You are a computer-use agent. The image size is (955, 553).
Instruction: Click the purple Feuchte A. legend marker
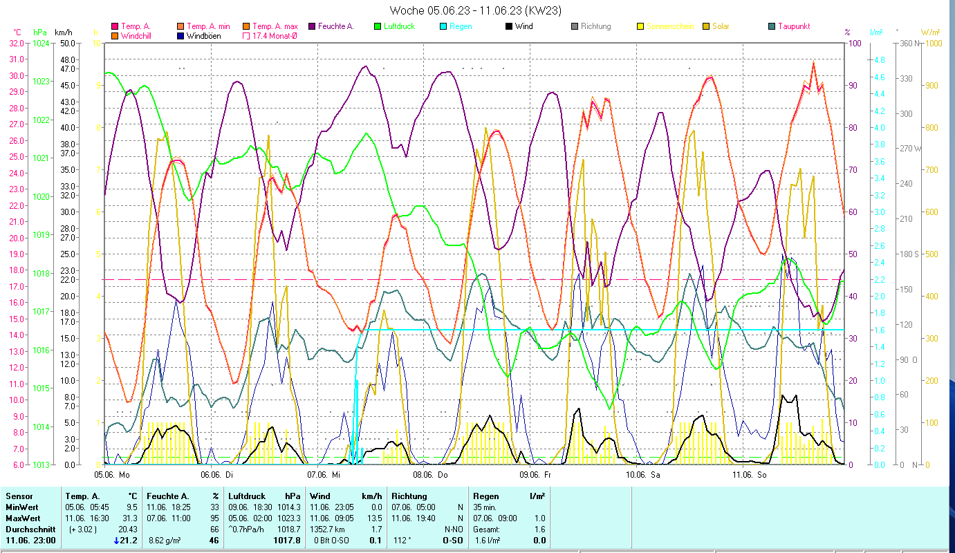pyautogui.click(x=312, y=27)
